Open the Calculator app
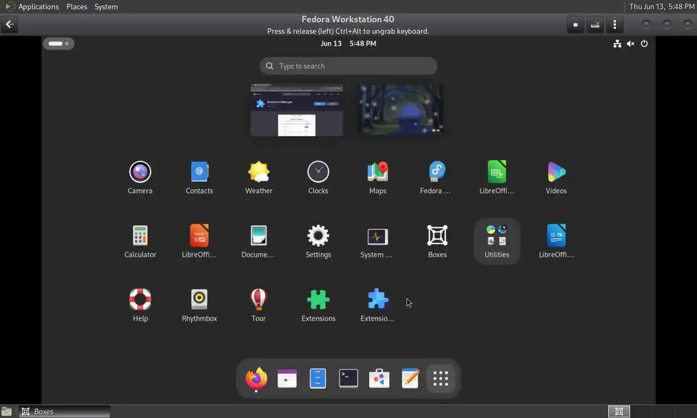 (x=140, y=242)
